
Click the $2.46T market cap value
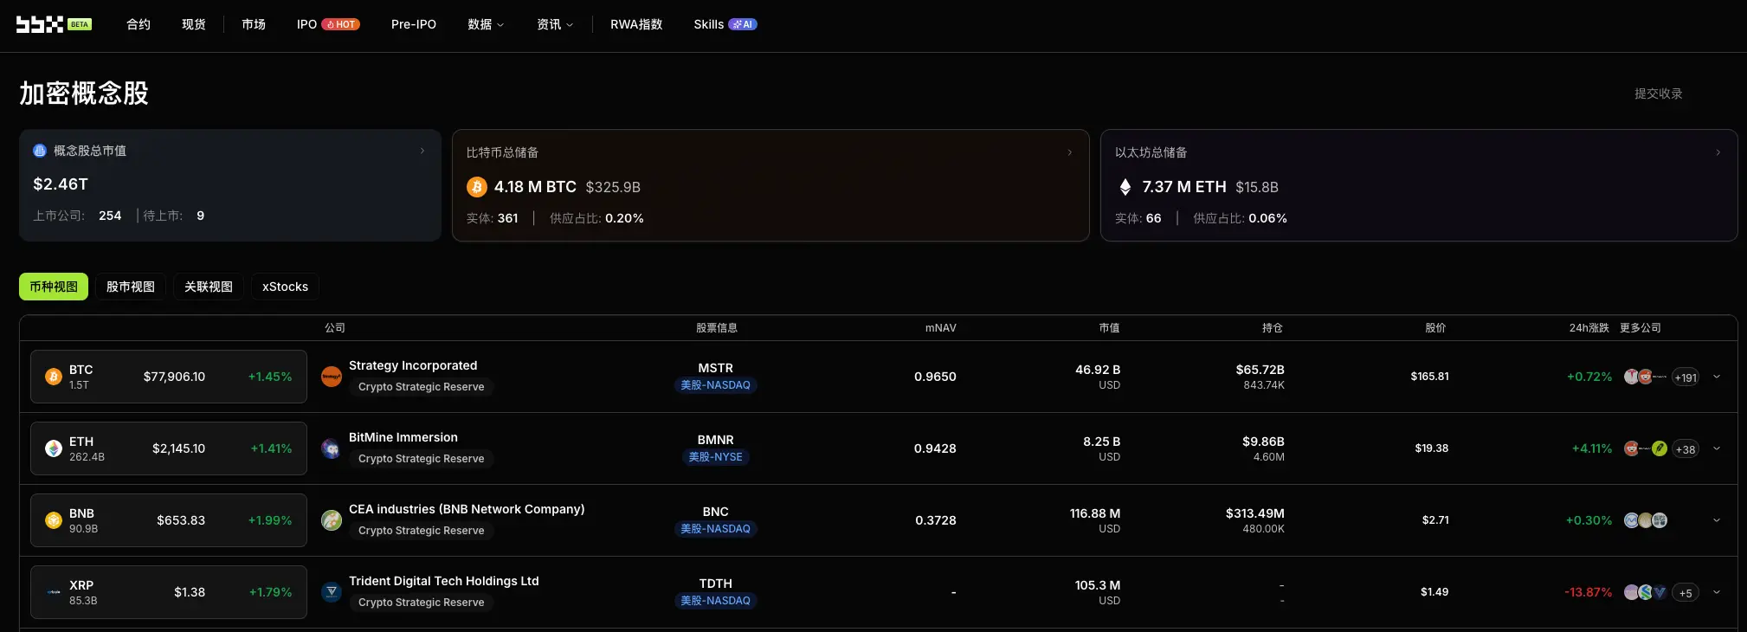(61, 184)
